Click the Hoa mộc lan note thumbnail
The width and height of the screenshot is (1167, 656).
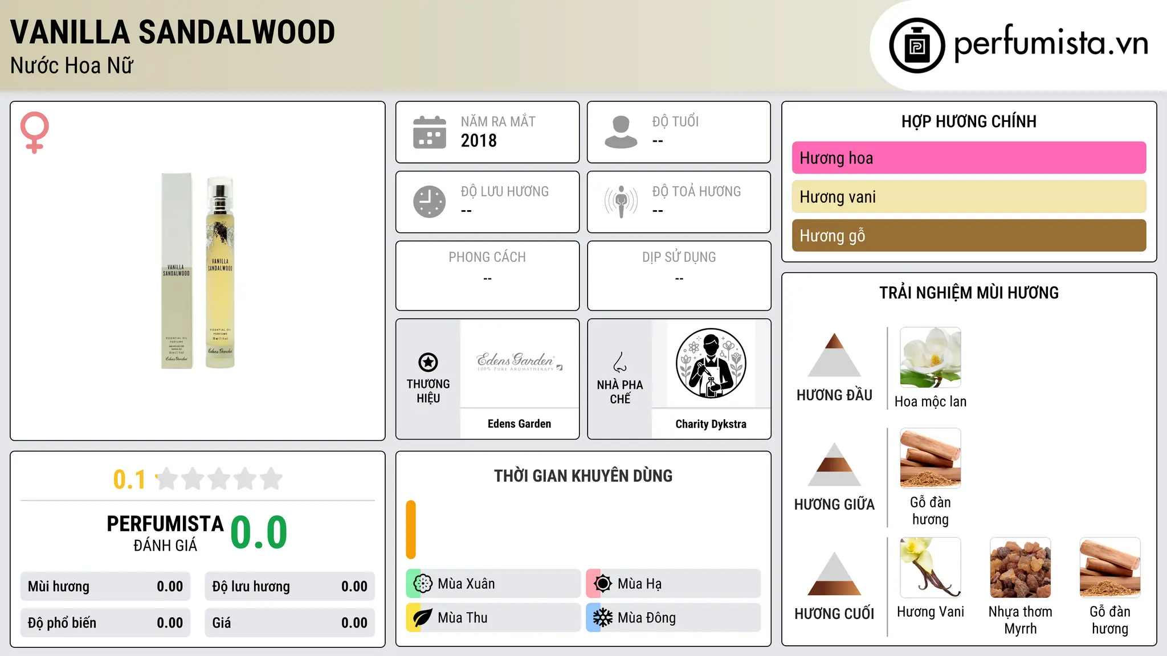(x=931, y=358)
